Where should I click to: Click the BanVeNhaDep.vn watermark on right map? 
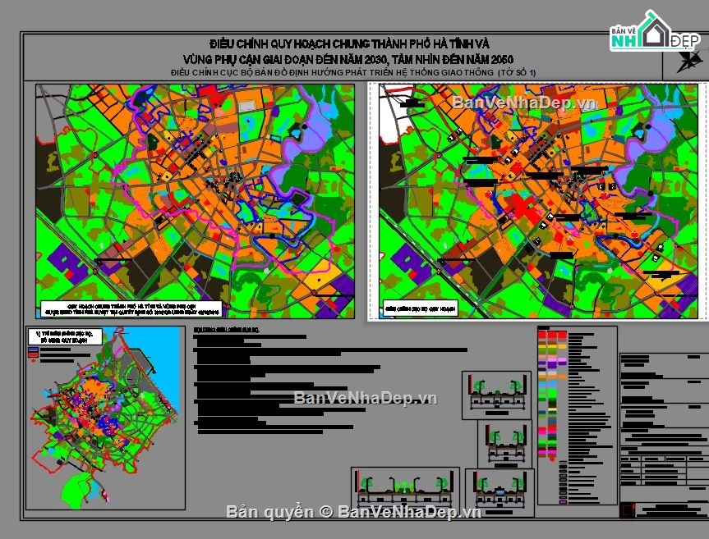click(524, 103)
